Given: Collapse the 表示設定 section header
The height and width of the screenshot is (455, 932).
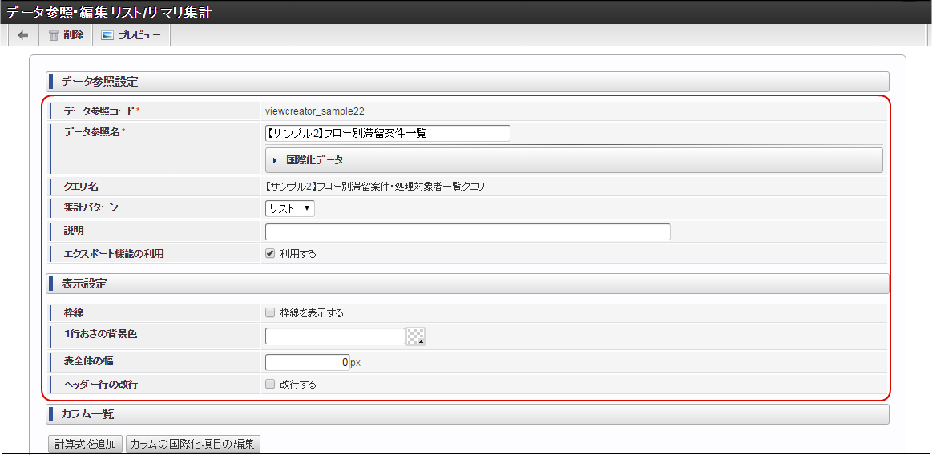Looking at the screenshot, I should (x=467, y=284).
